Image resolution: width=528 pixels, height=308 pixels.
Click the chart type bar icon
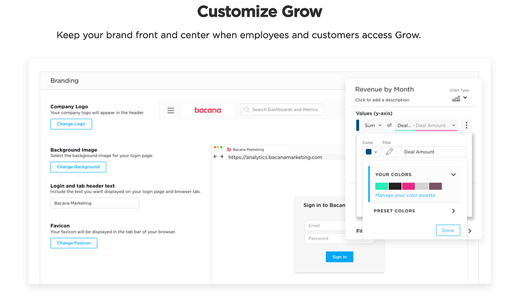(x=456, y=98)
